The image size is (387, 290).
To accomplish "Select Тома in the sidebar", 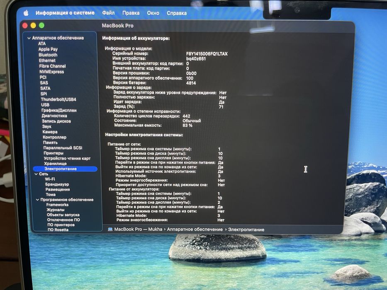I will click(x=51, y=194).
